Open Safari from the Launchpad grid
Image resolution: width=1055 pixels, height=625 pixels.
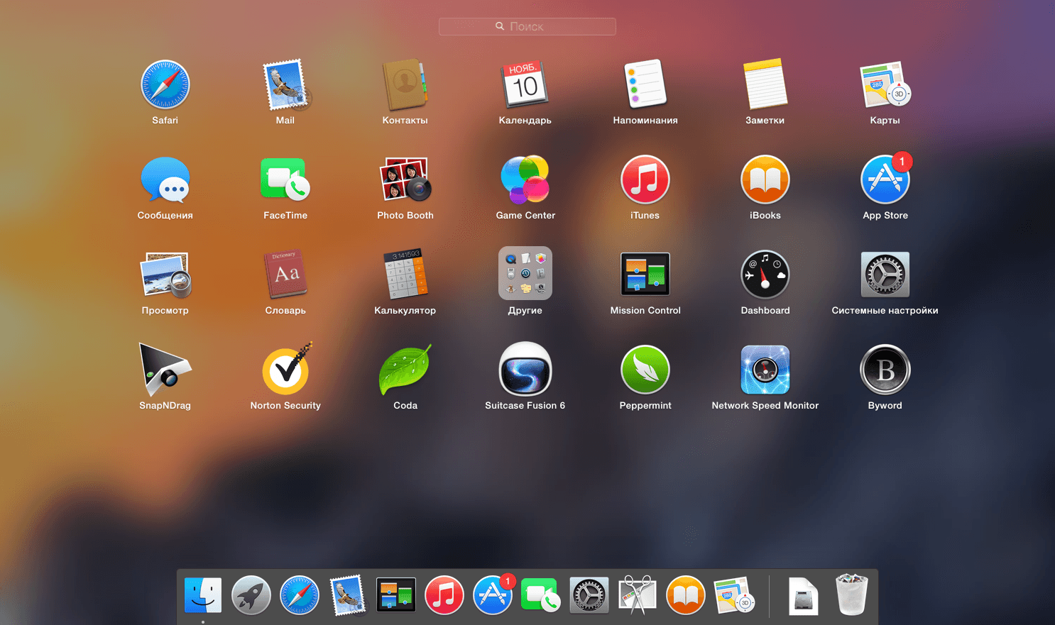pyautogui.click(x=165, y=84)
